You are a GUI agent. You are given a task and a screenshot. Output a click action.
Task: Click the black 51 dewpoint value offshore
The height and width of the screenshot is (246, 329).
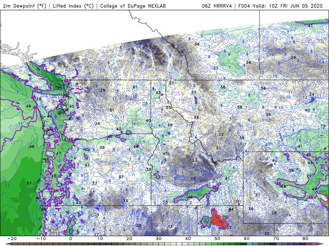[x=29, y=183]
